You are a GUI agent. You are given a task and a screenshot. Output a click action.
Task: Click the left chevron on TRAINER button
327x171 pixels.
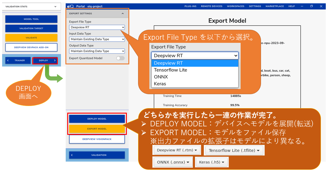click(8, 60)
